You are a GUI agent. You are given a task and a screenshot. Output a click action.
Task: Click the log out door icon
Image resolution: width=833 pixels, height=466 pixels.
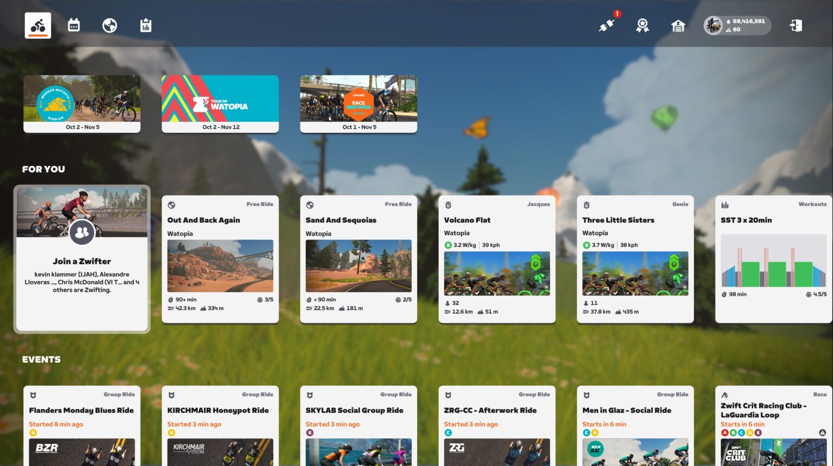(795, 25)
